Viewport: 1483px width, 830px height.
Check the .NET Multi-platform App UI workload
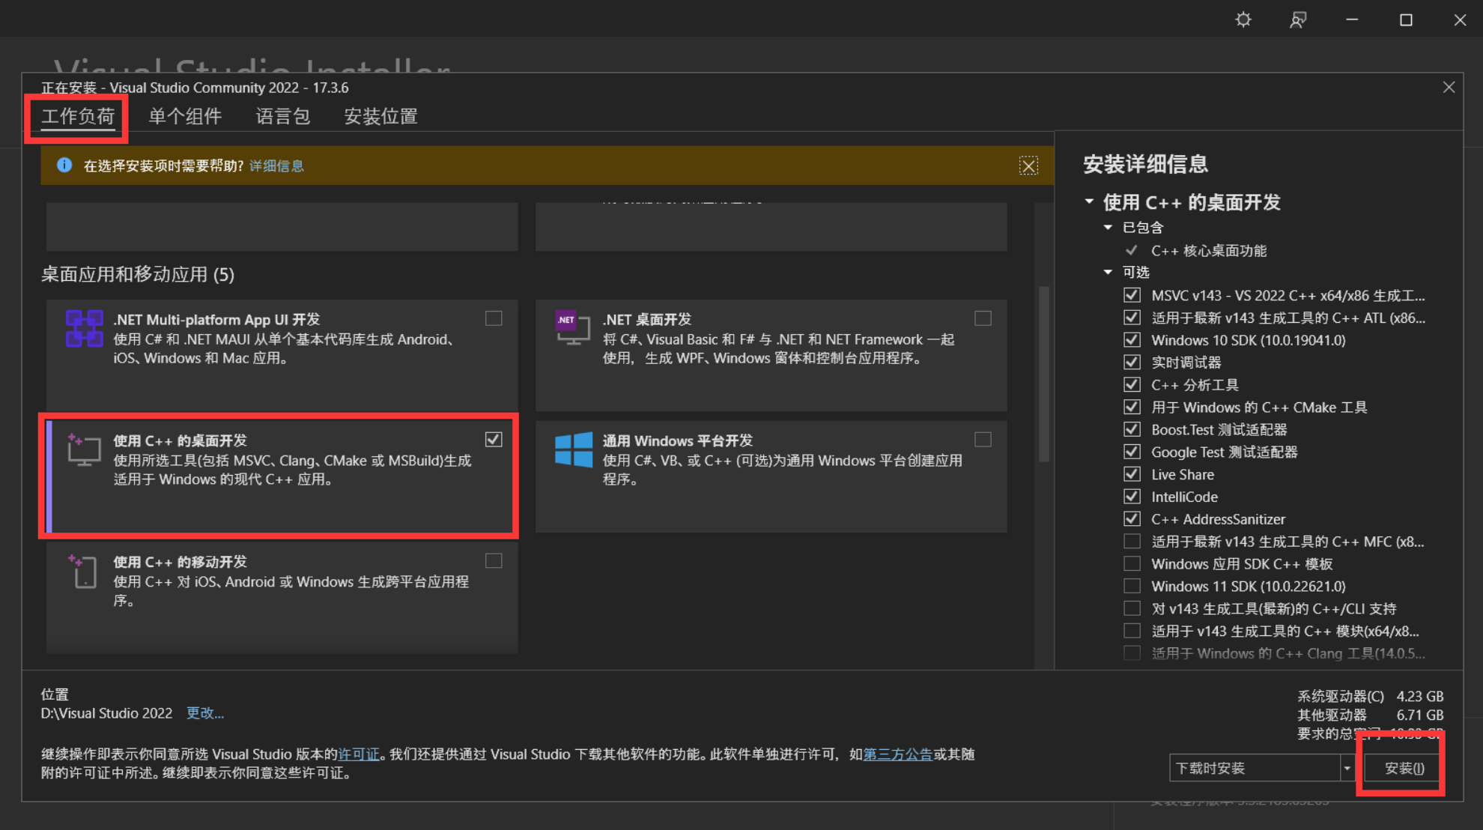[494, 318]
